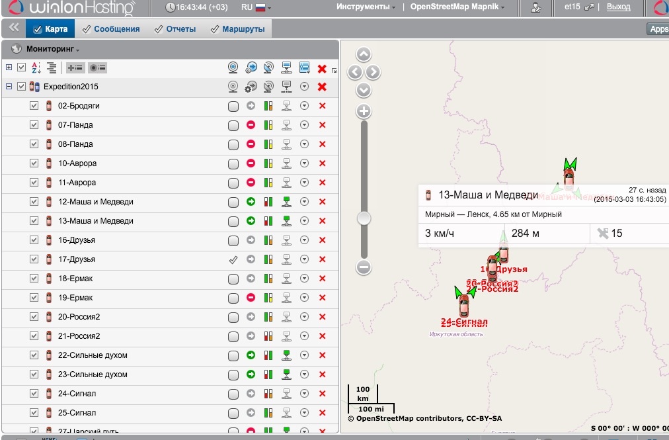Viewport: 669px width, 440px height.
Task: Click the user settings icon in top bar
Action: coord(536,8)
